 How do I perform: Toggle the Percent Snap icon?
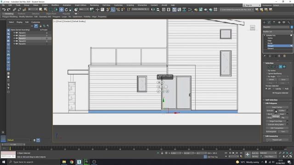118,10
